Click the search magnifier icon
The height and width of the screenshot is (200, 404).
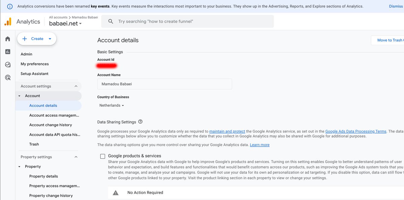click(111, 21)
